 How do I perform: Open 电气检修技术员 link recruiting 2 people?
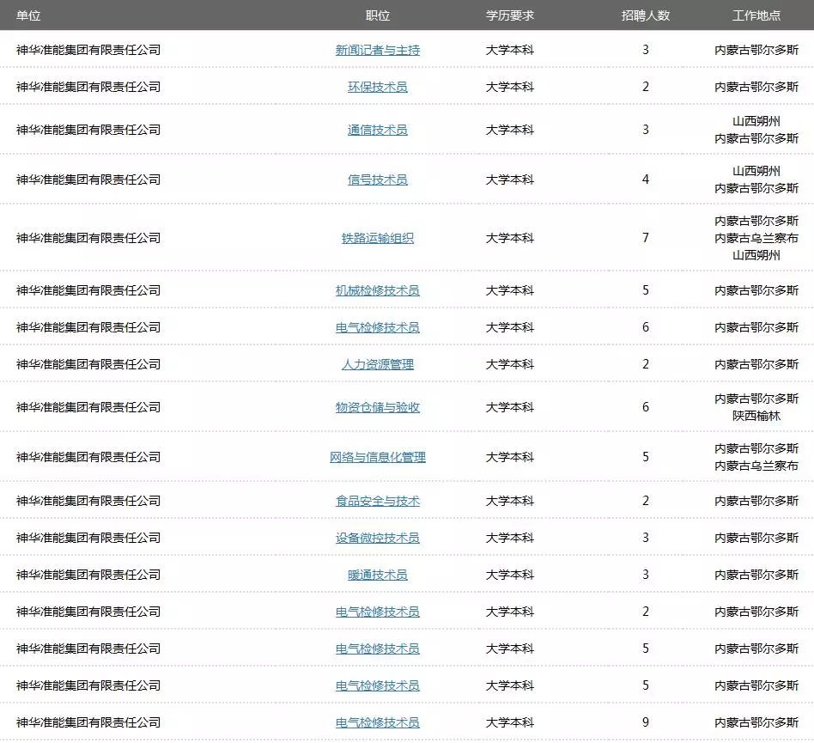tap(378, 611)
